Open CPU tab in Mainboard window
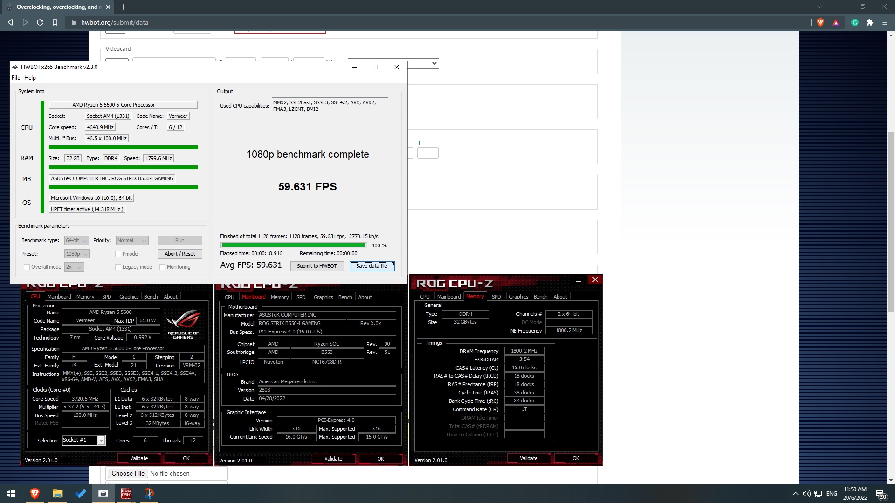The image size is (895, 503). [229, 297]
